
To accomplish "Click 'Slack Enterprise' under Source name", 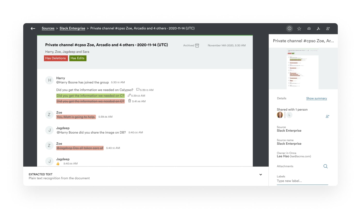I will tap(289, 144).
